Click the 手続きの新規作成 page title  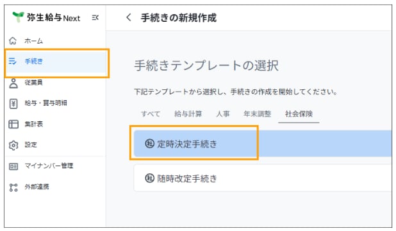pyautogui.click(x=179, y=18)
